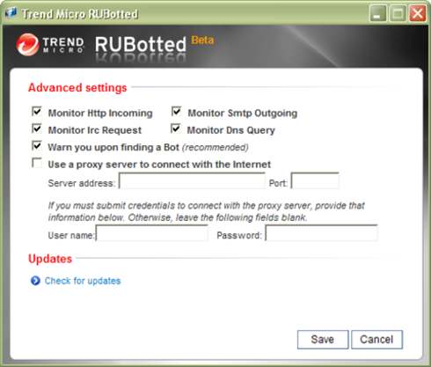Click into the Password field
The height and width of the screenshot is (367, 431).
click(x=322, y=233)
